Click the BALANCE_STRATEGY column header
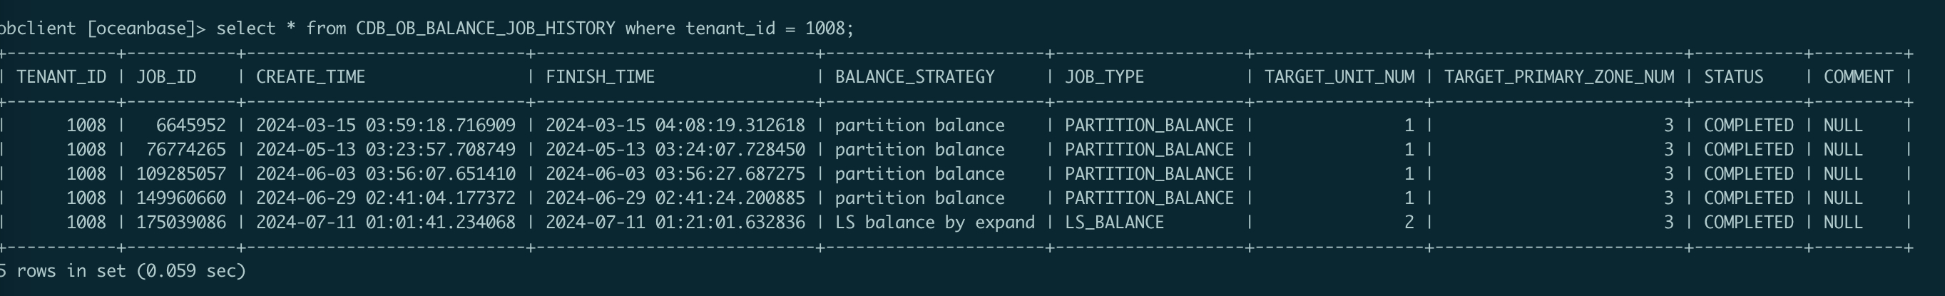Screen dimensions: 1945x296 coord(914,77)
